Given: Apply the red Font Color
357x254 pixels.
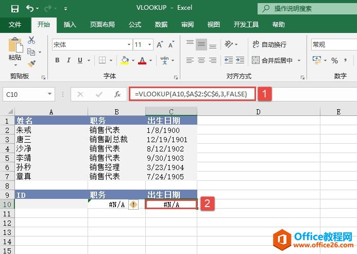Looking at the screenshot, I should pos(142,60).
